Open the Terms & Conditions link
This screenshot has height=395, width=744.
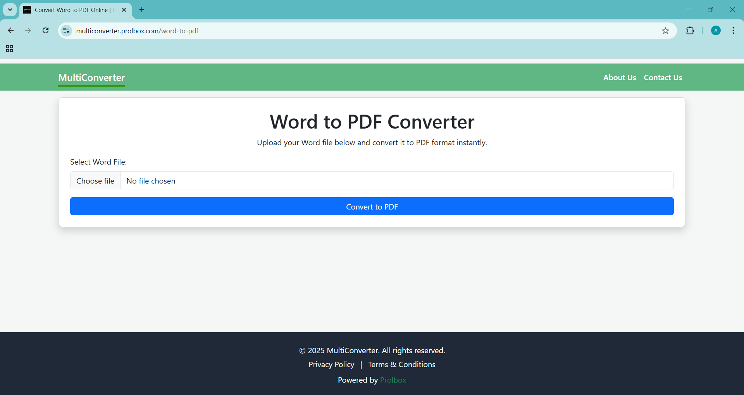coord(401,364)
